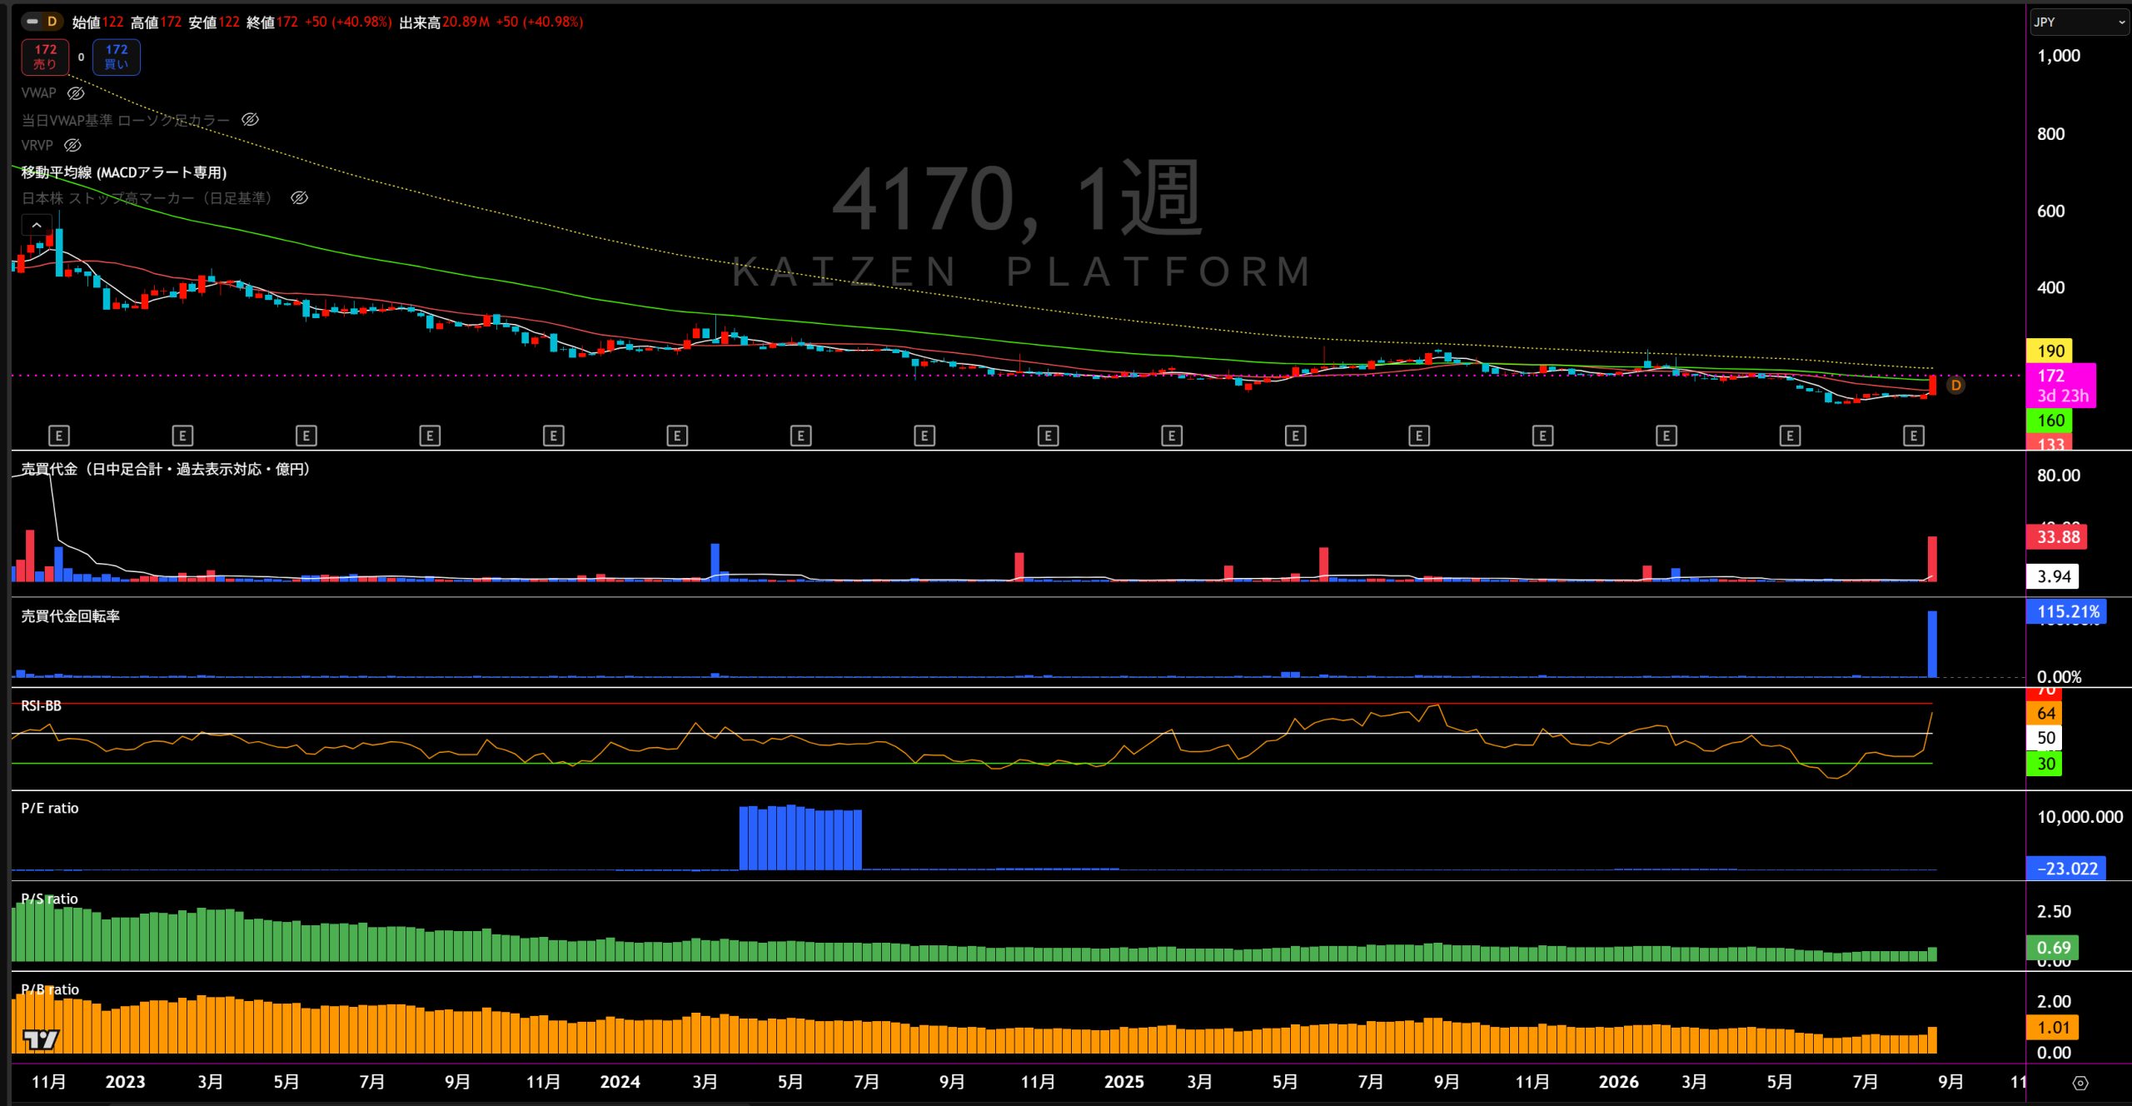The image size is (2132, 1106).
Task: Click the 0 spread value between sell and buy
Action: click(x=81, y=57)
